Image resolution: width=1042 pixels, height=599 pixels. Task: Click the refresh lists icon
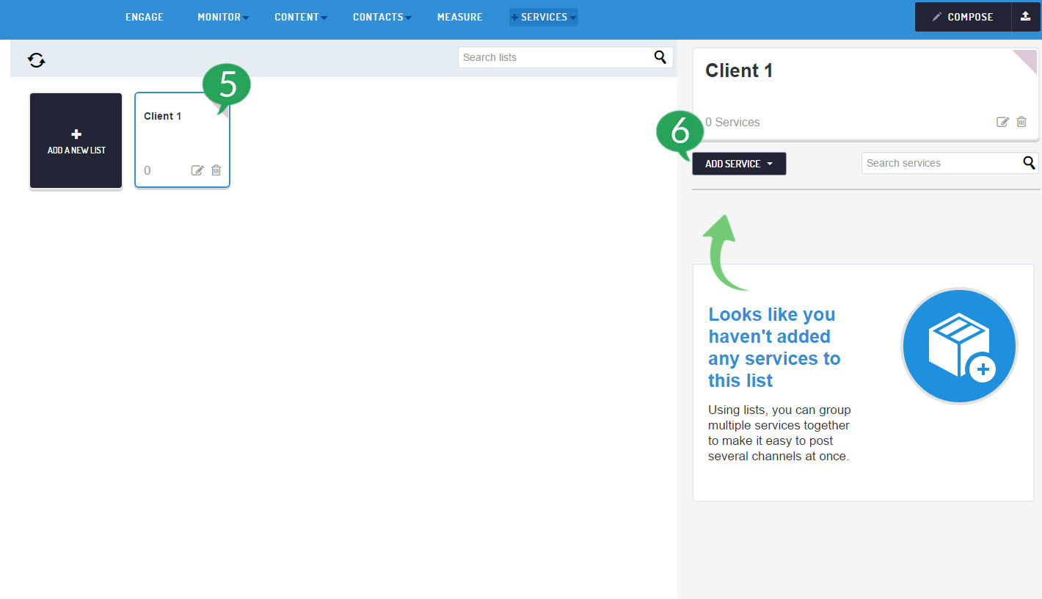coord(37,60)
